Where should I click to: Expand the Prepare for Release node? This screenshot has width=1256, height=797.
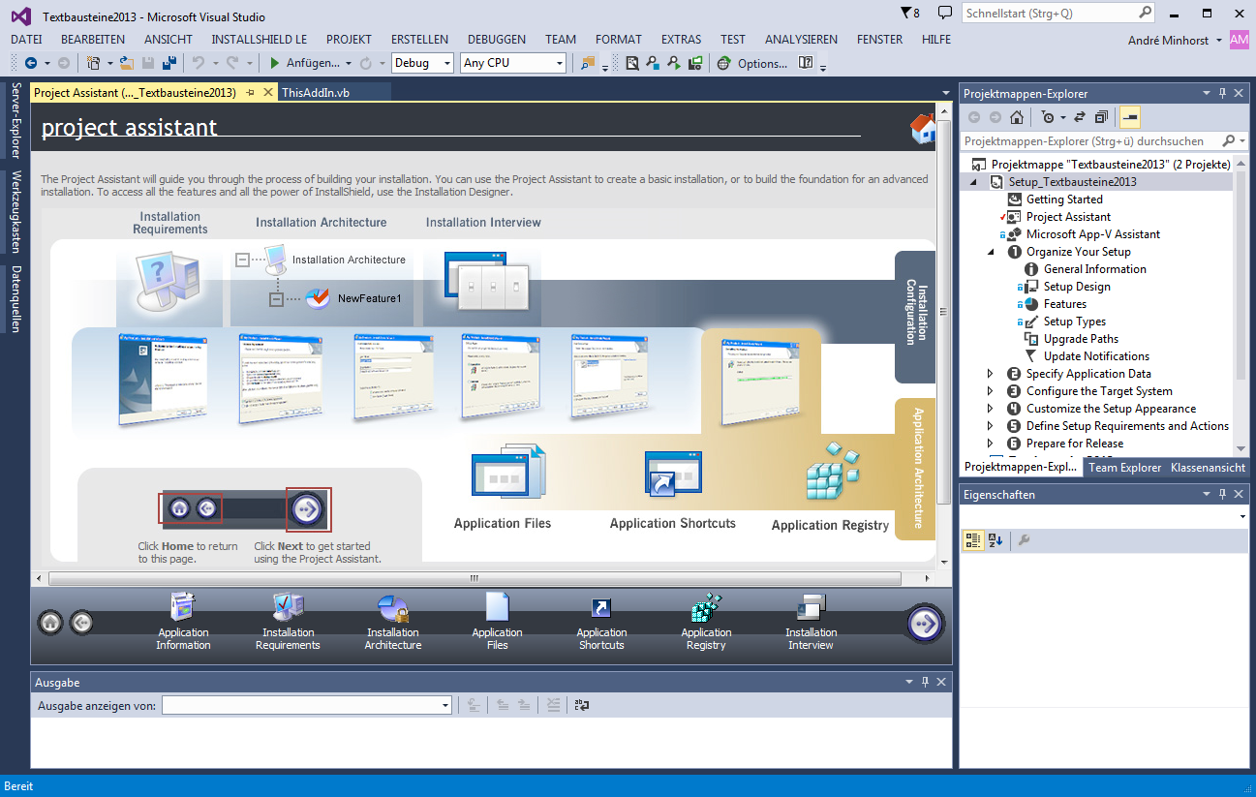tap(991, 444)
